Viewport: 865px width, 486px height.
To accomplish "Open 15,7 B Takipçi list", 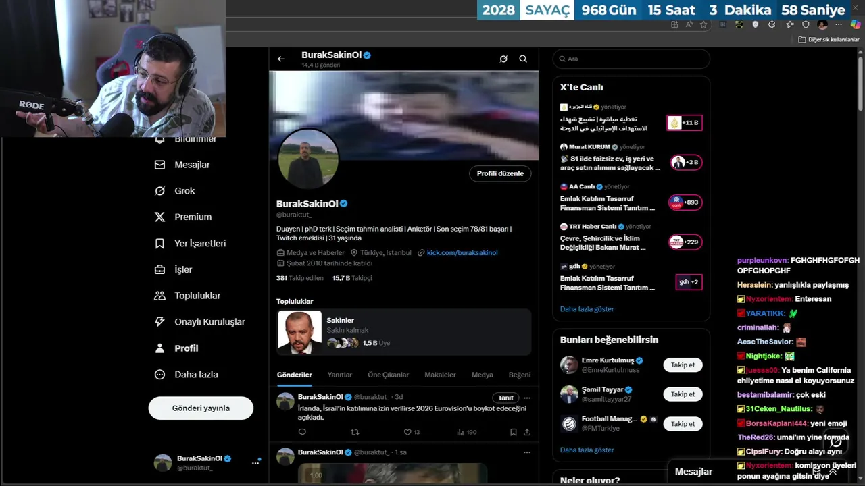I will [352, 278].
